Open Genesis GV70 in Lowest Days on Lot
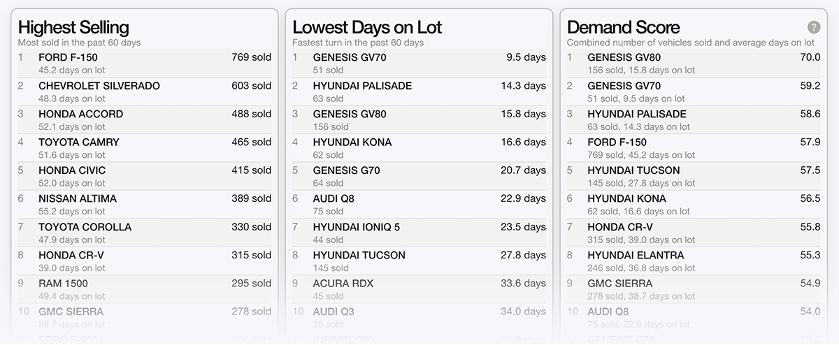839x345 pixels. [350, 58]
